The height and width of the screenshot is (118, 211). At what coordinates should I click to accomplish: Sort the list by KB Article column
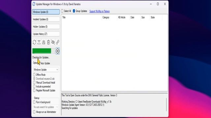123,17
